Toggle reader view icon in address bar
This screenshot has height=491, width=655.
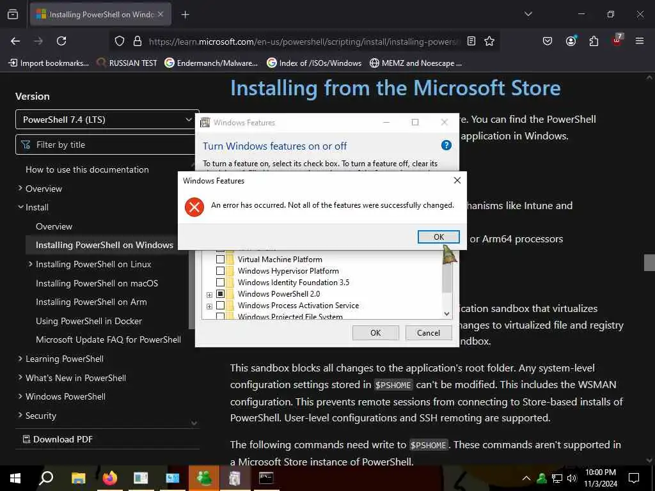[x=471, y=41]
